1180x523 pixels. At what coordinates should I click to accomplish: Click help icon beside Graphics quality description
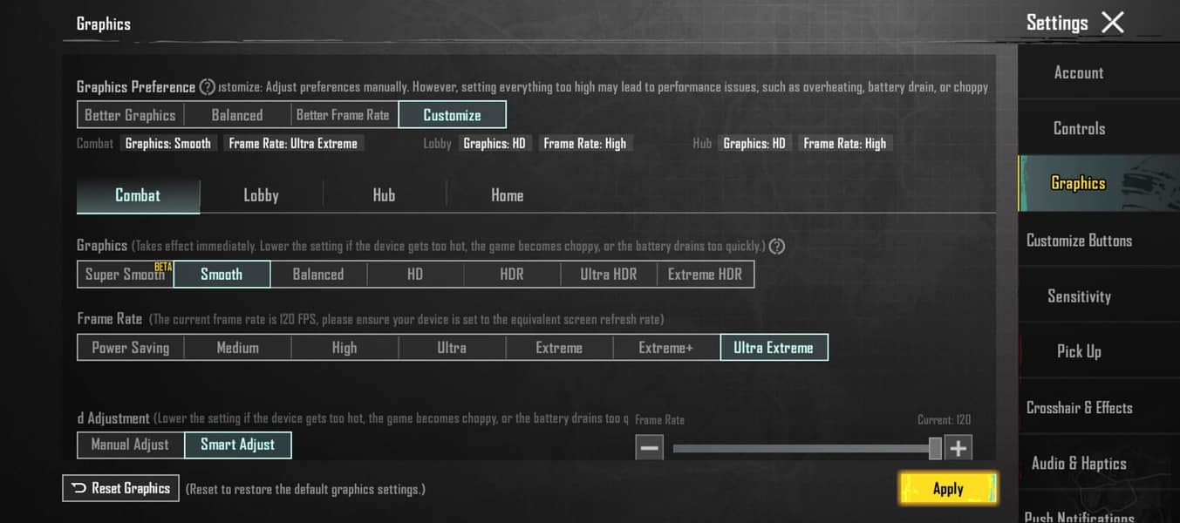pos(777,247)
